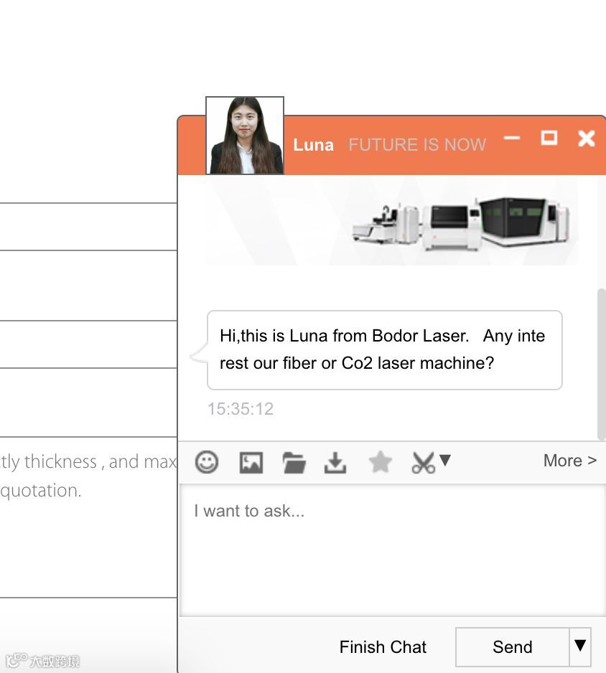Image resolution: width=606 pixels, height=673 pixels.
Task: Maximize the Luna chat window
Action: 549,138
